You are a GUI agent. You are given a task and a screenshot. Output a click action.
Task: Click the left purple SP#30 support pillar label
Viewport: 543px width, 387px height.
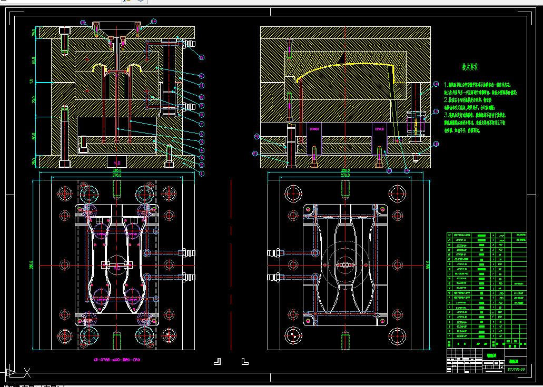pos(314,129)
